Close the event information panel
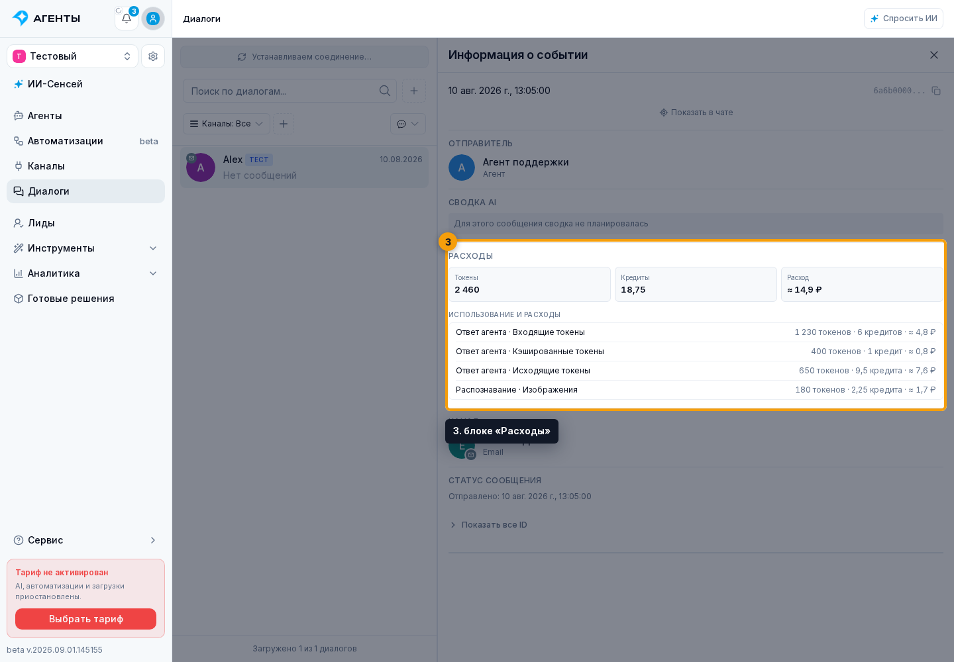This screenshot has width=954, height=662. click(934, 55)
